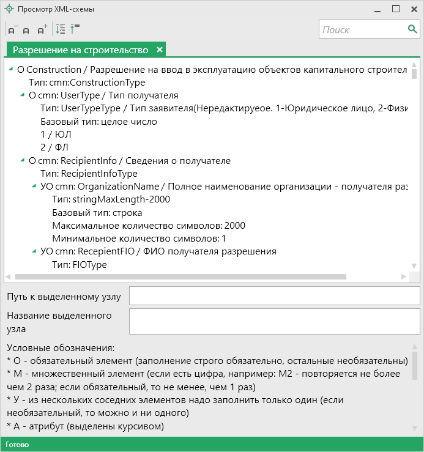Collapse the cmn:OrganizationName node
Viewport: 424px width, 452px height.
(x=35, y=187)
